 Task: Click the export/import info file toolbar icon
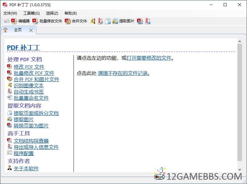click(x=148, y=21)
